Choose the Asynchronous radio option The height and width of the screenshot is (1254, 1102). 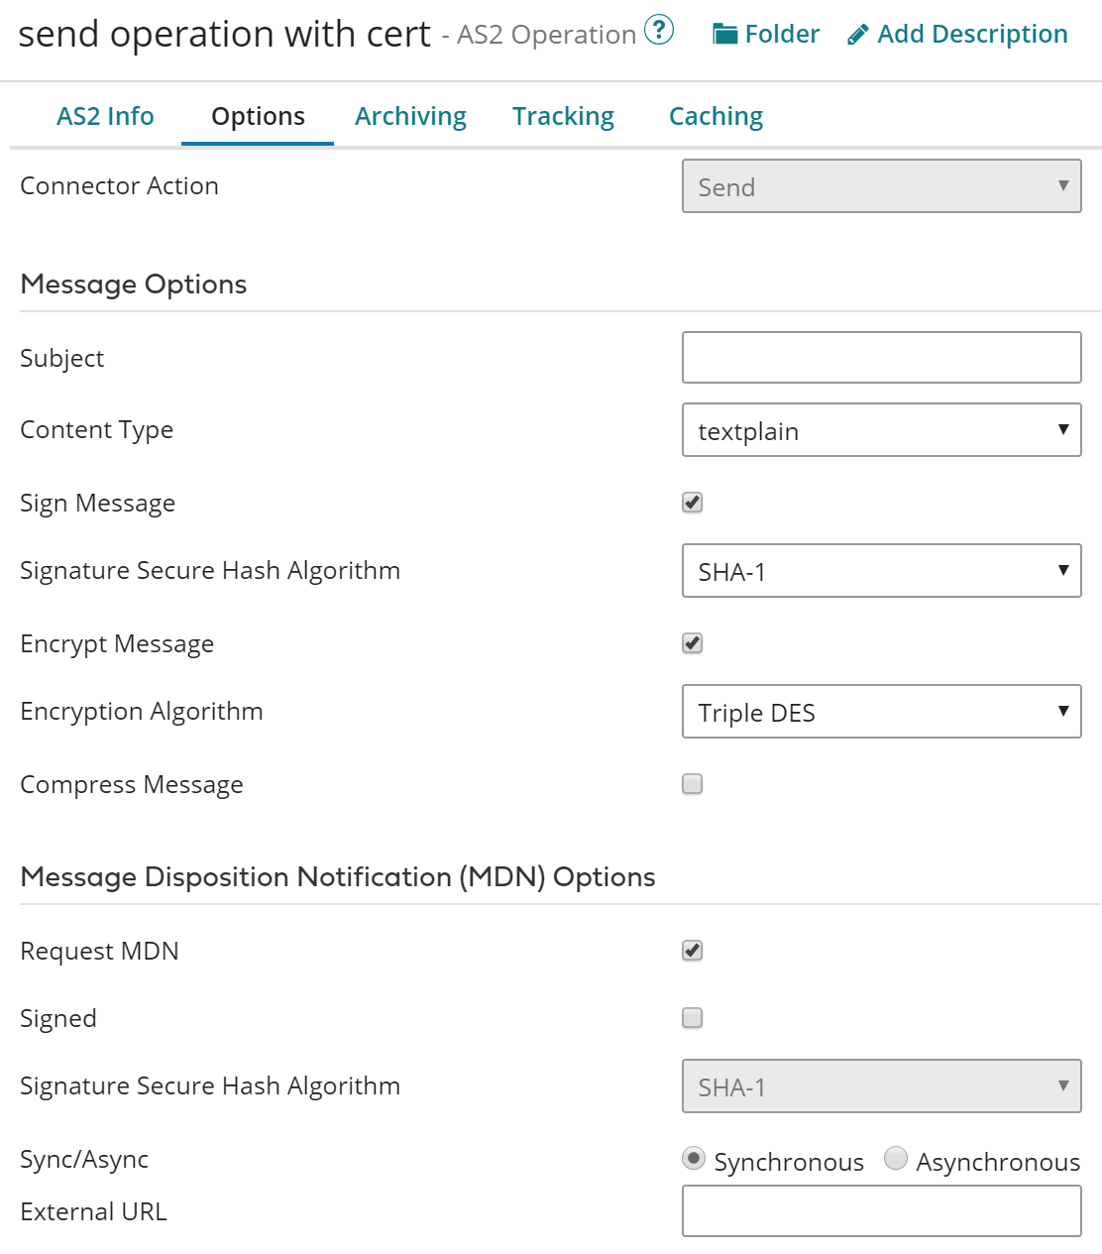pos(896,1159)
